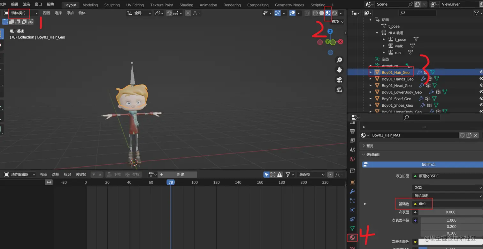
Task: Open the View Layer properties tab
Action: pyautogui.click(x=352, y=140)
